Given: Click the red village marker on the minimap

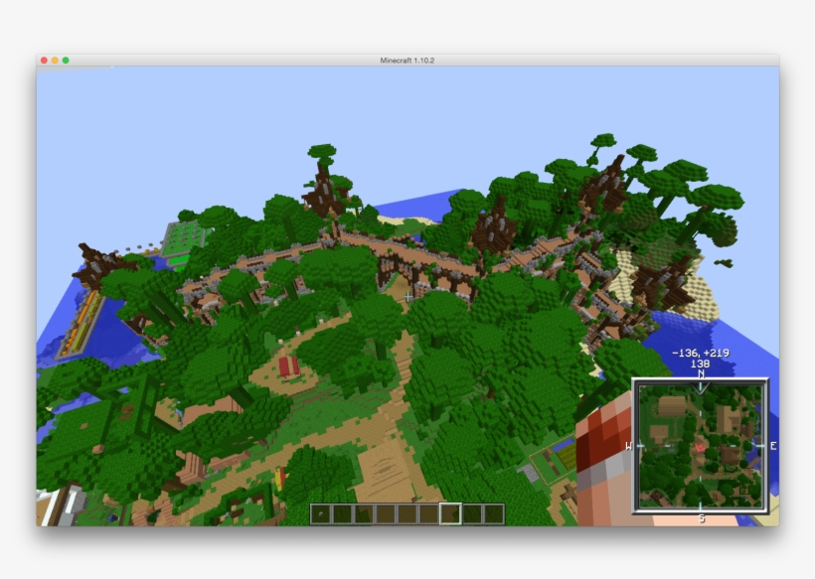Looking at the screenshot, I should pos(700,447).
